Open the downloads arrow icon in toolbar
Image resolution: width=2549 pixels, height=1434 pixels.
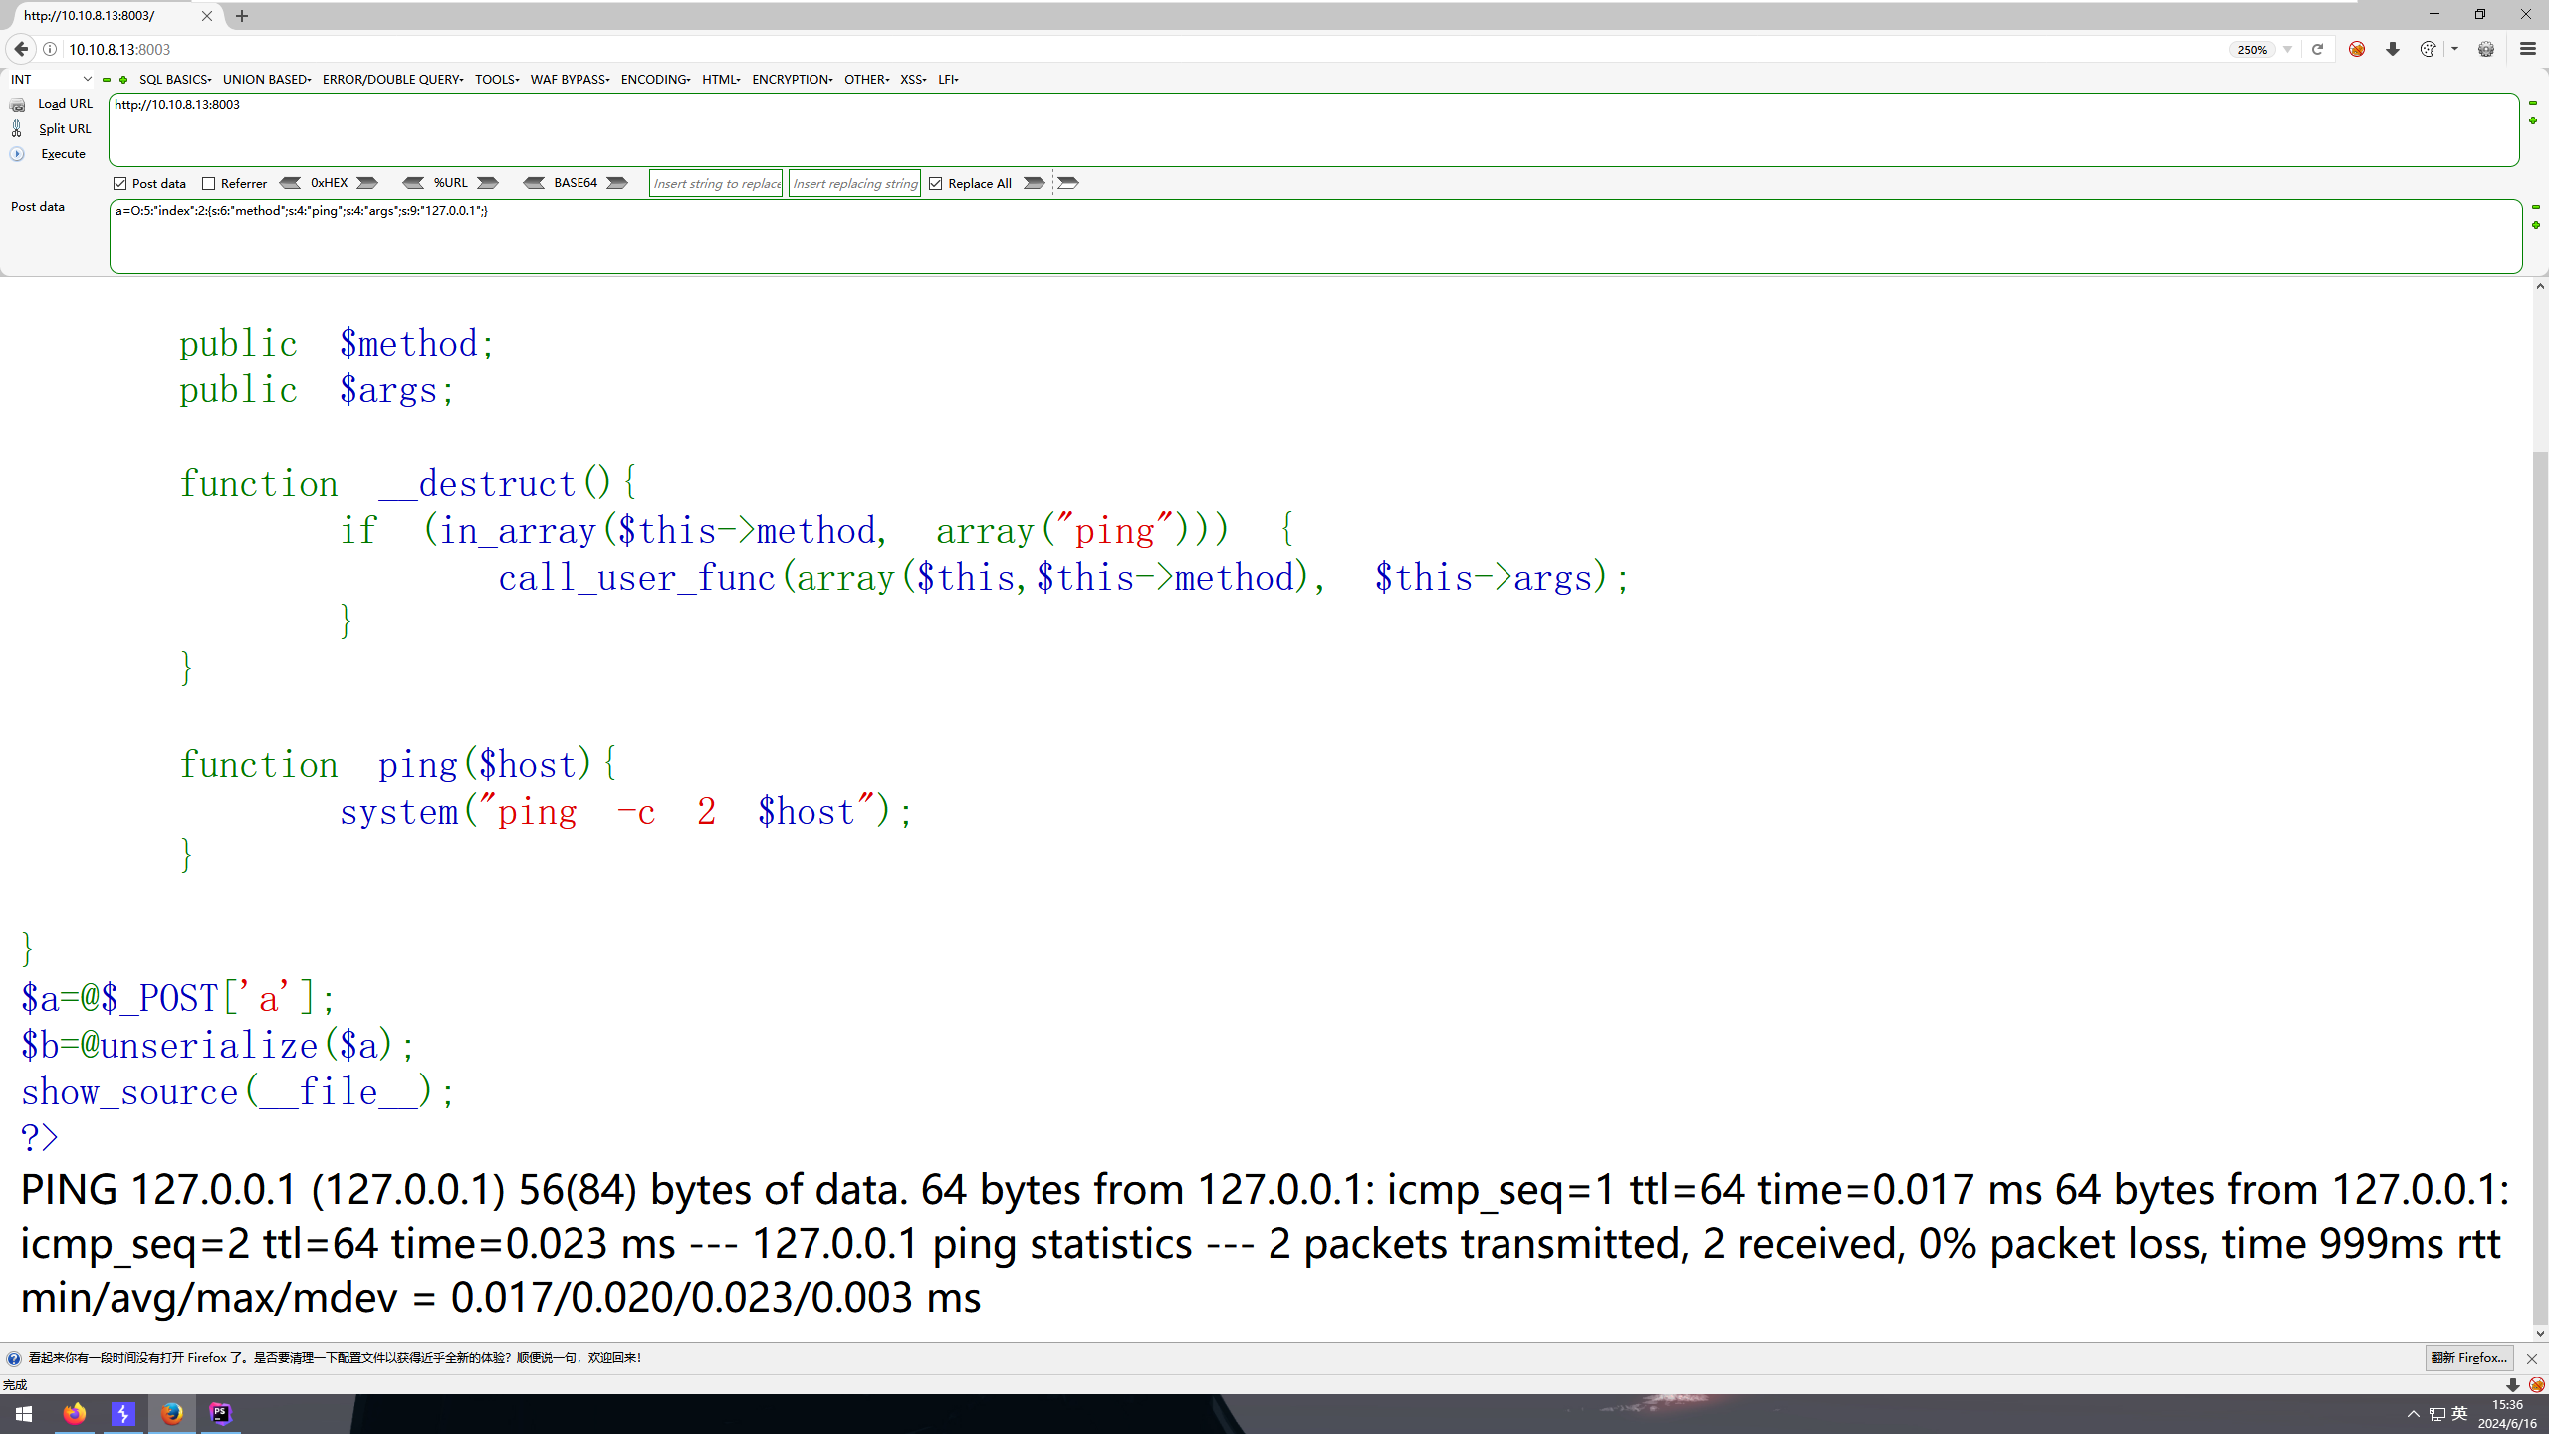point(2393,49)
